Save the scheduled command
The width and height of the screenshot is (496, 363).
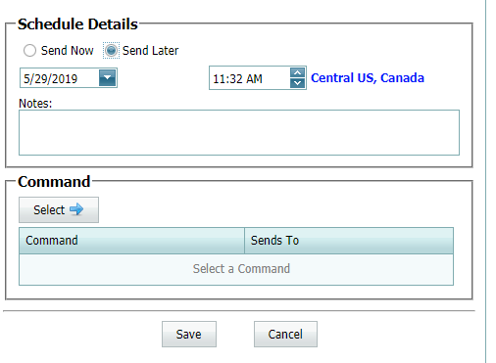click(x=189, y=335)
